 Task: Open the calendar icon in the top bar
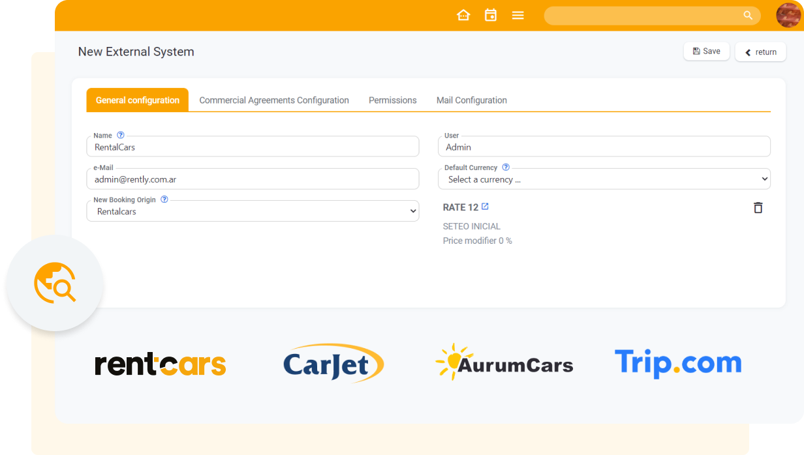(490, 14)
